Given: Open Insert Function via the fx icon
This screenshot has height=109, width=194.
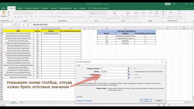Looking at the screenshot, I should coord(28,25).
